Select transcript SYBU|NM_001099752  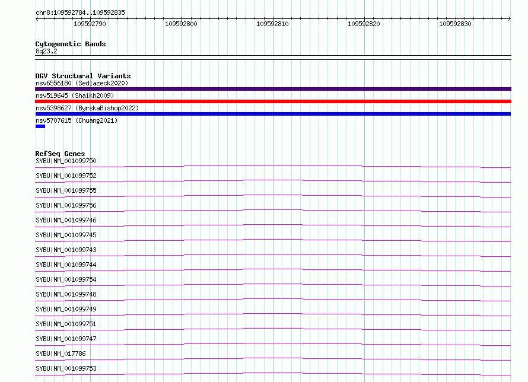click(x=66, y=176)
